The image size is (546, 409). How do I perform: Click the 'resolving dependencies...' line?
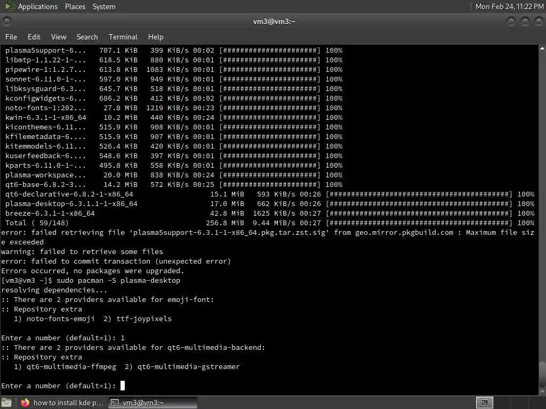coord(54,290)
